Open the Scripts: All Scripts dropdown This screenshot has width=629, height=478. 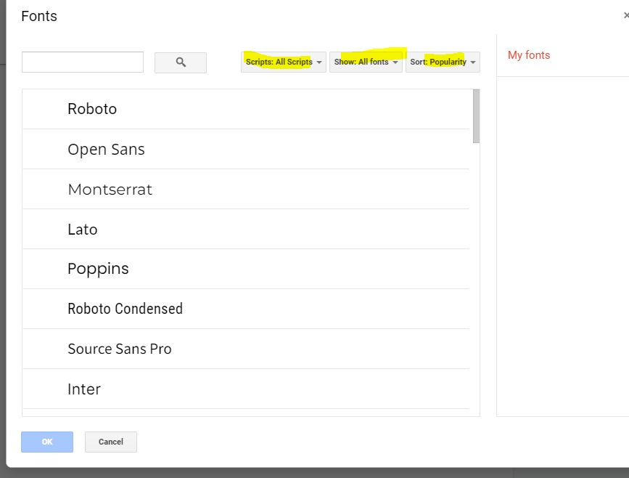[284, 62]
